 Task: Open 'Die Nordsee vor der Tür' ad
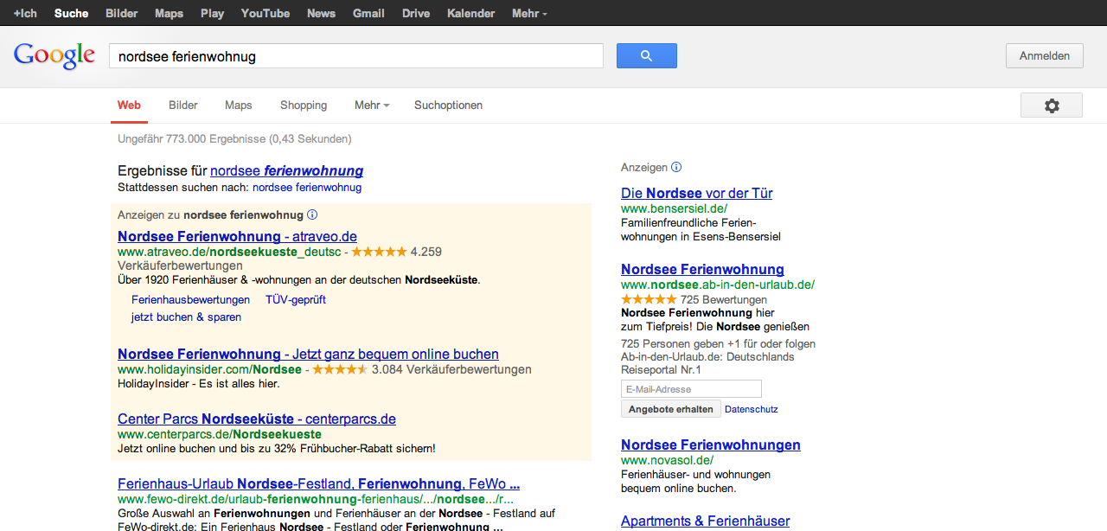point(696,194)
